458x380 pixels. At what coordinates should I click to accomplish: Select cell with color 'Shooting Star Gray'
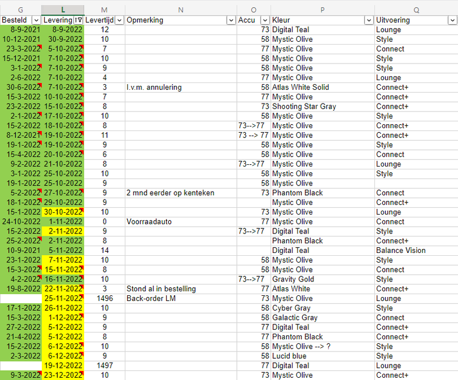coord(322,106)
